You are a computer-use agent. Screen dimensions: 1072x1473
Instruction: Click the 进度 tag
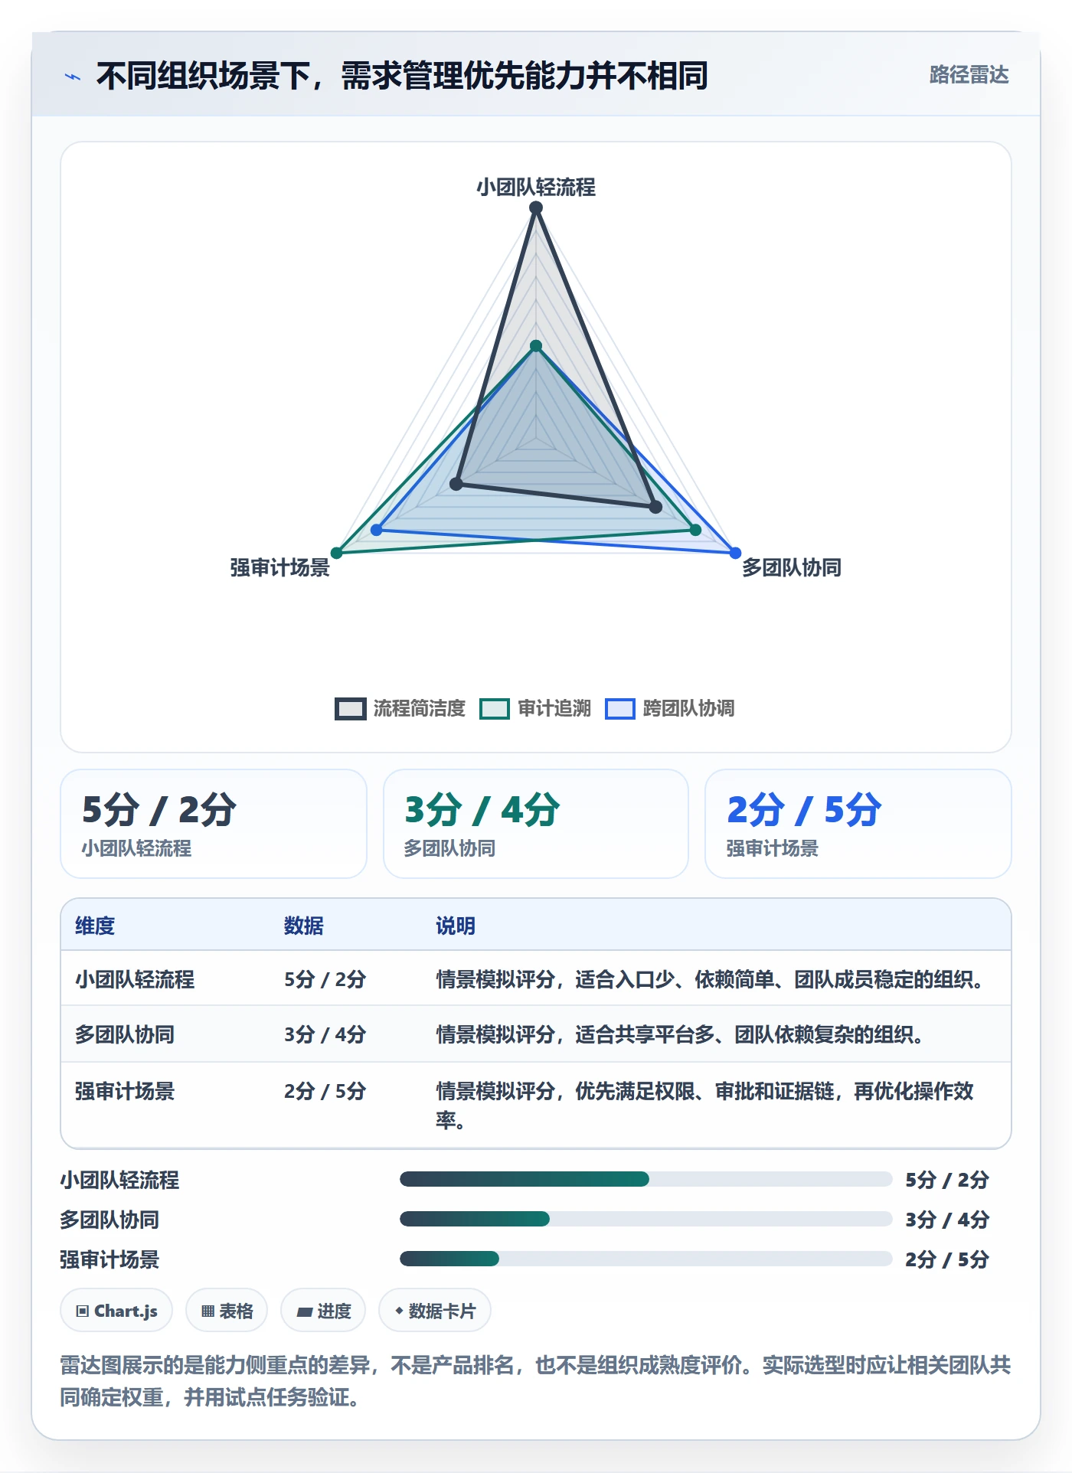pos(323,1311)
